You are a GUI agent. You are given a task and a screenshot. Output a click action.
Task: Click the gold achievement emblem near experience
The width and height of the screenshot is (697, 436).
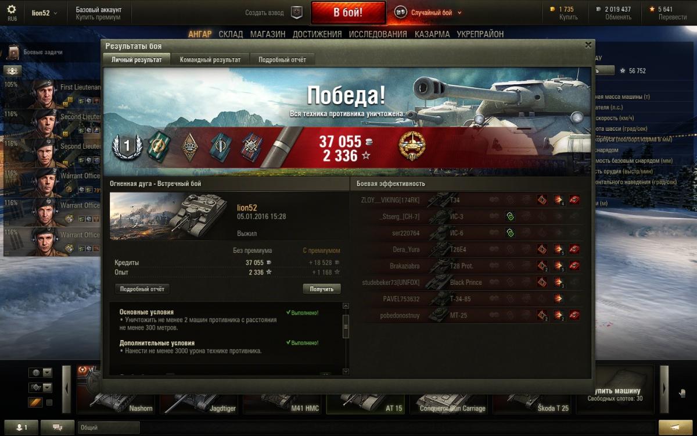click(411, 146)
